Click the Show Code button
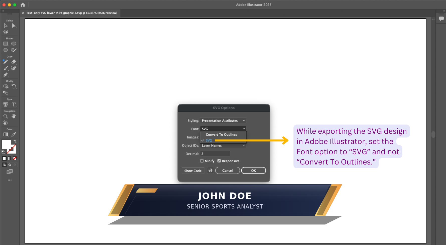 click(x=193, y=171)
